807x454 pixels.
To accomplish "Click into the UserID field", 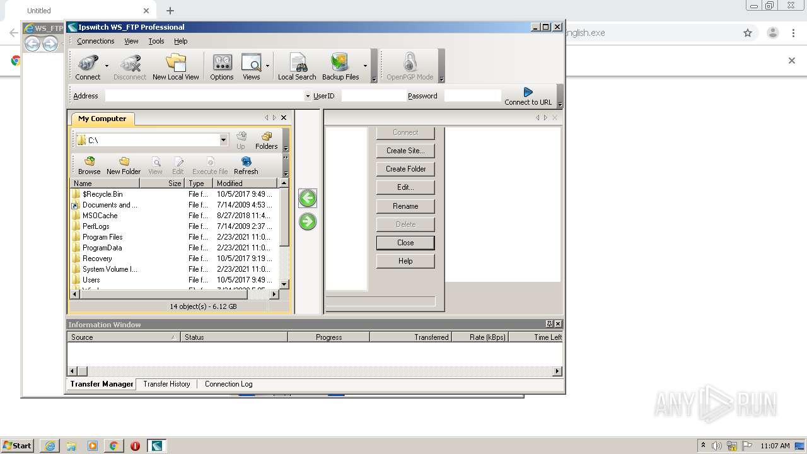I will tap(373, 96).
